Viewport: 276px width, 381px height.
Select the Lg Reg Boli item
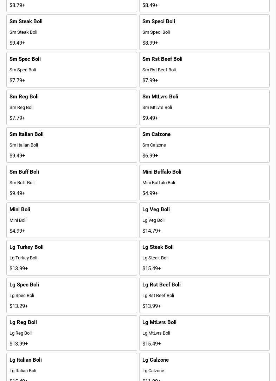(71, 333)
